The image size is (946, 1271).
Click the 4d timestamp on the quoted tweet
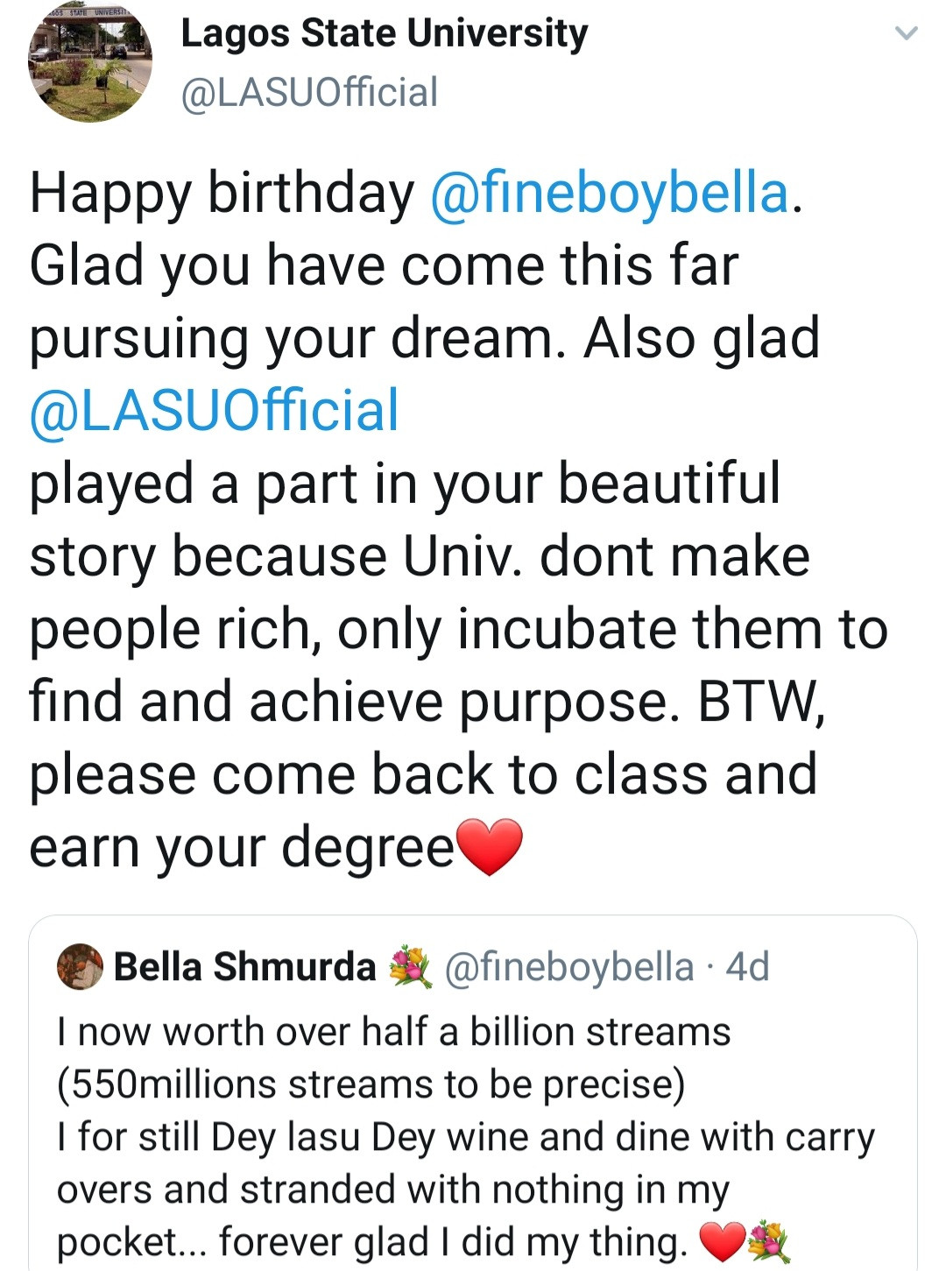click(748, 967)
